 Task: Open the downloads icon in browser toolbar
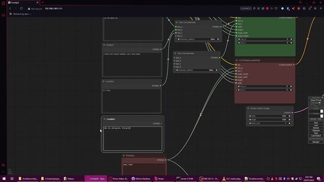coord(309,9)
